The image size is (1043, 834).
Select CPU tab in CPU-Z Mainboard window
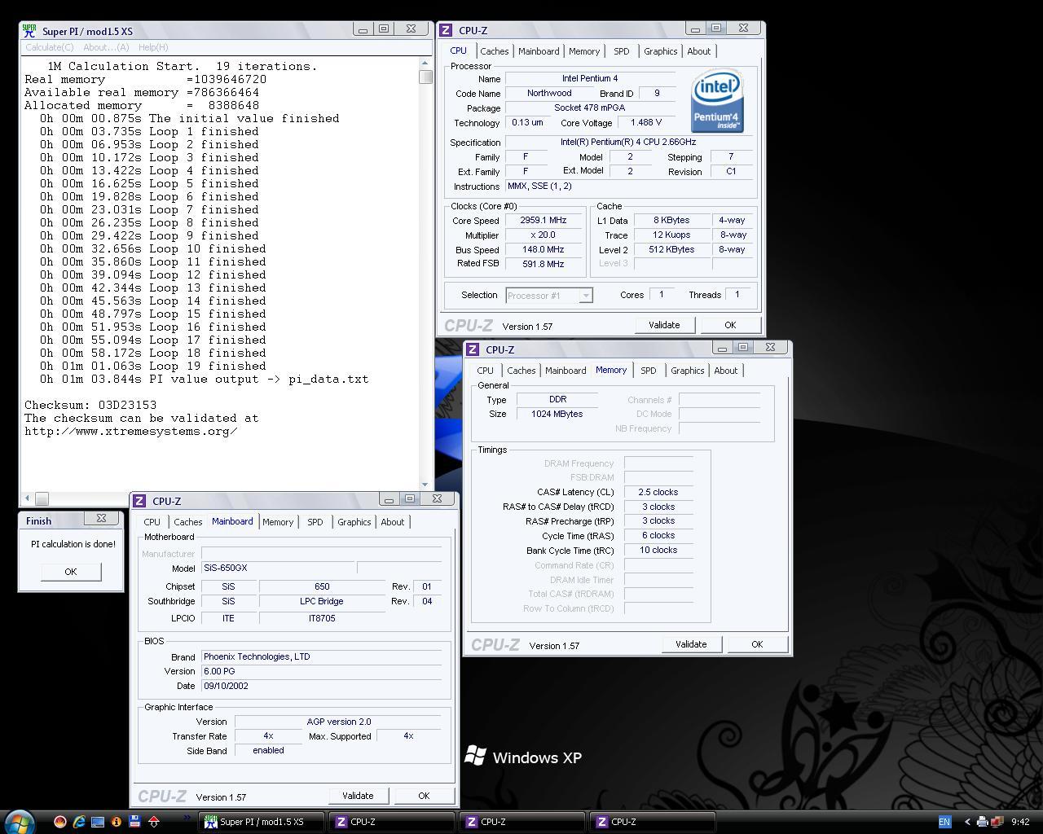(152, 522)
